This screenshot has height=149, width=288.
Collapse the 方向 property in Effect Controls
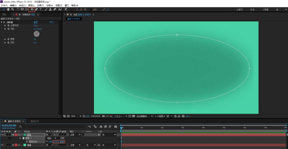tap(5, 29)
